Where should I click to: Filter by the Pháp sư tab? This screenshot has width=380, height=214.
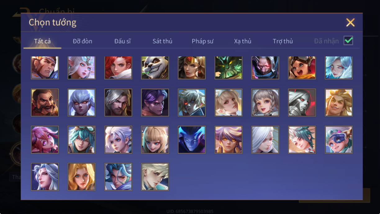202,41
